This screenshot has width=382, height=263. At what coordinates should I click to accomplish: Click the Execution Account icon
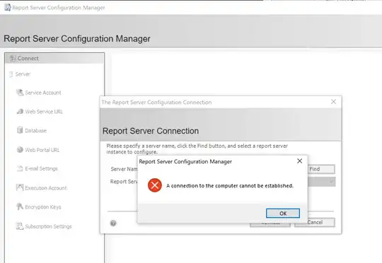[x=20, y=187]
